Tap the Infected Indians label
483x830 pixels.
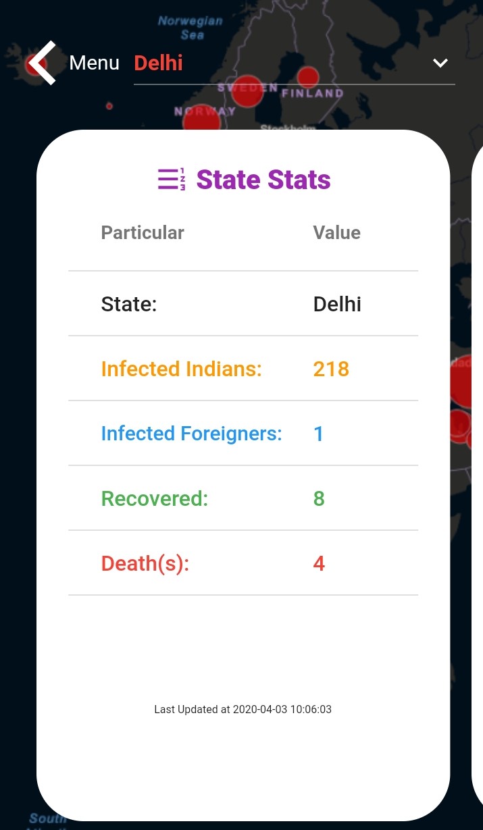181,369
